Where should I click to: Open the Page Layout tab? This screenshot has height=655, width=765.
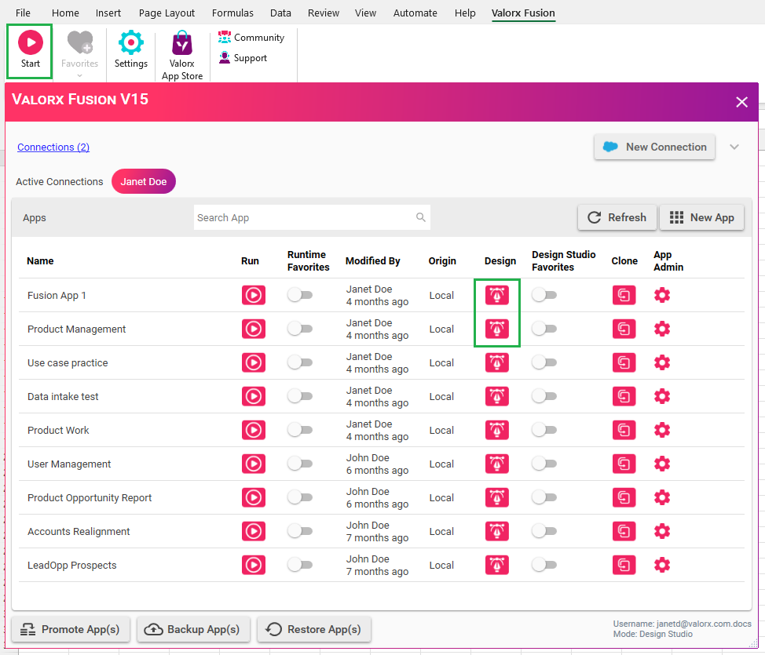point(167,13)
